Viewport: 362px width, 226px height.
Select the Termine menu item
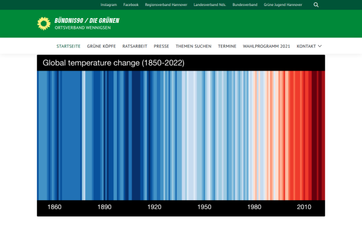click(x=227, y=46)
